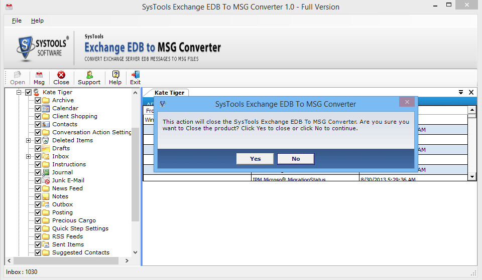Select the Junk E-Mail blocked icon

point(46,180)
